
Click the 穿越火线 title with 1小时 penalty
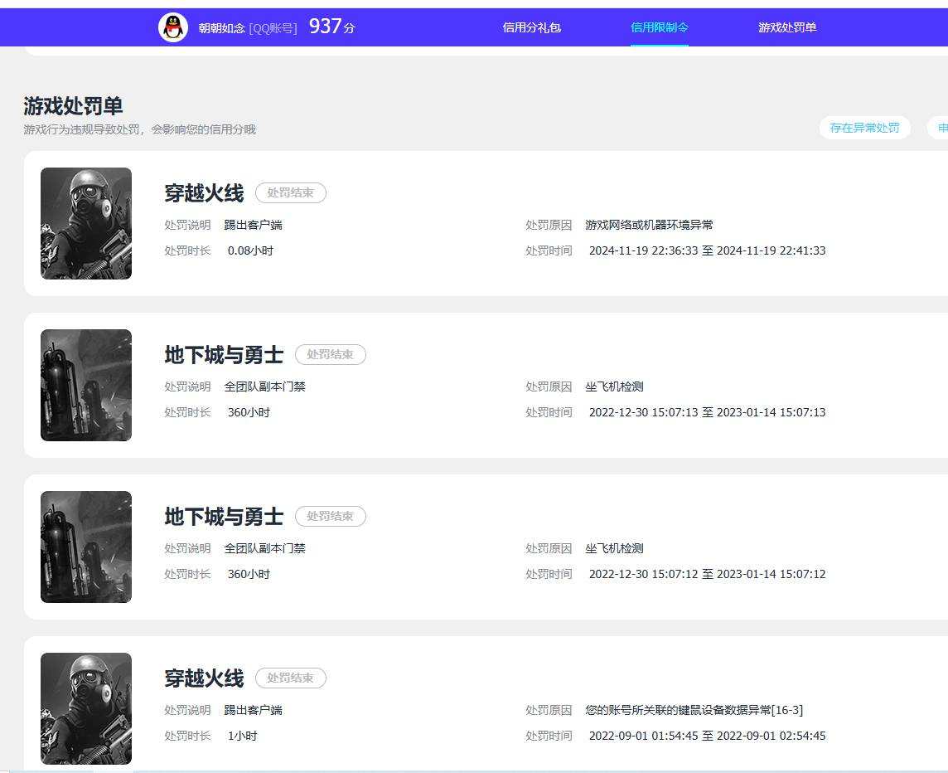click(204, 678)
